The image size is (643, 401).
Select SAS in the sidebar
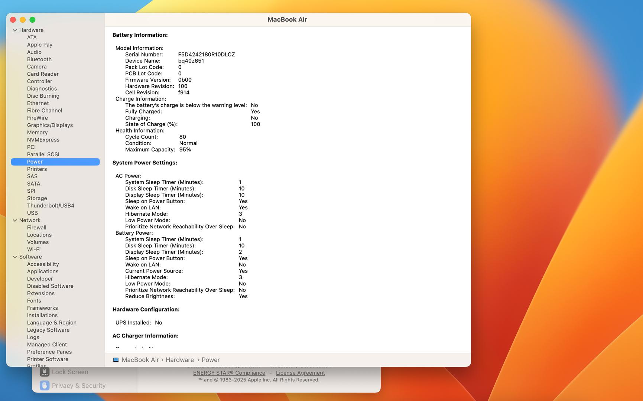coord(32,176)
